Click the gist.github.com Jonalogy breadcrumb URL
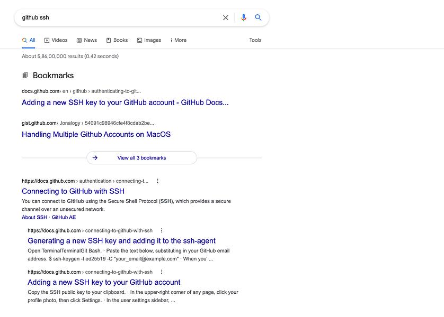Screen dimensions: 444x317 click(x=88, y=123)
